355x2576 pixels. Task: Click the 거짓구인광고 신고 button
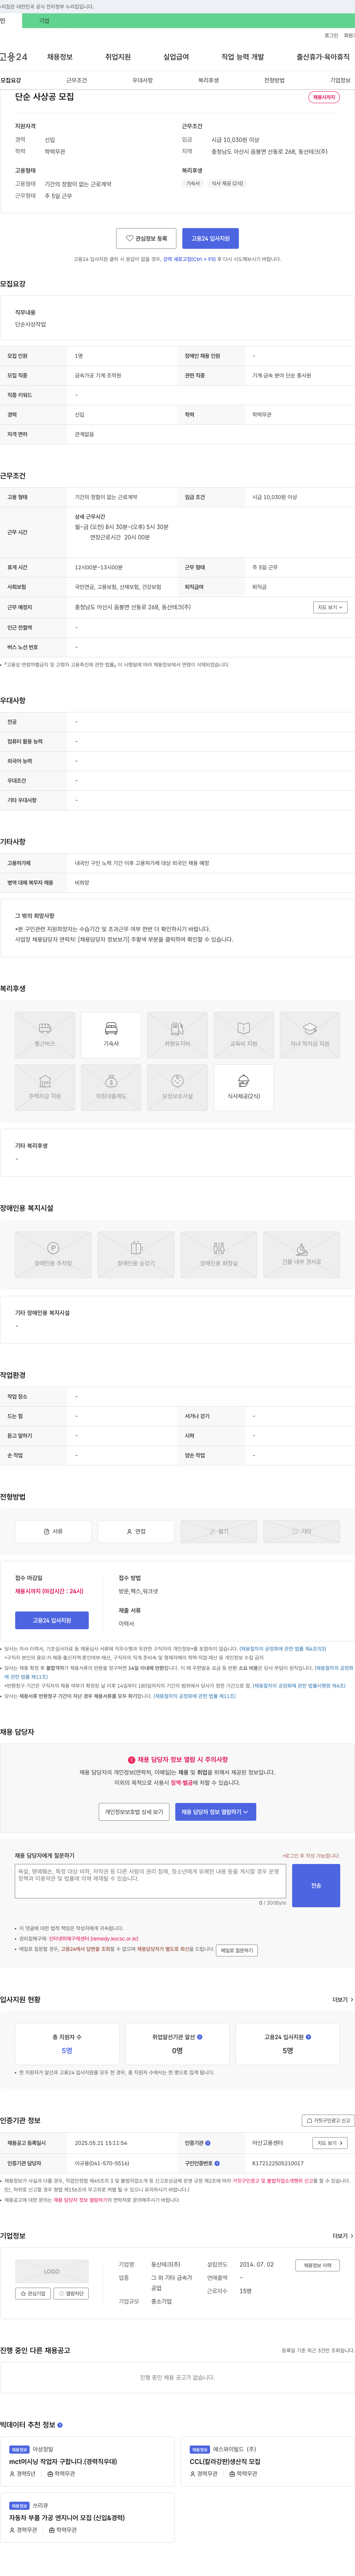tap(328, 2120)
